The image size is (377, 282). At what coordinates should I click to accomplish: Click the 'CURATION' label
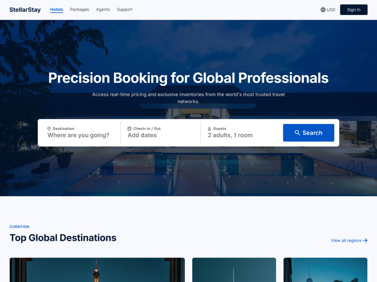point(19,227)
